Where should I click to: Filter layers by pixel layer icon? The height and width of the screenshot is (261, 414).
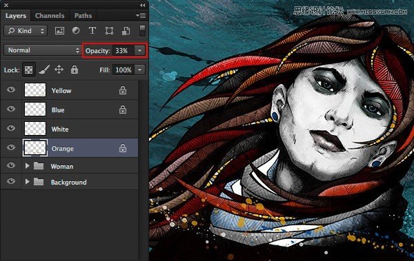tap(59, 31)
